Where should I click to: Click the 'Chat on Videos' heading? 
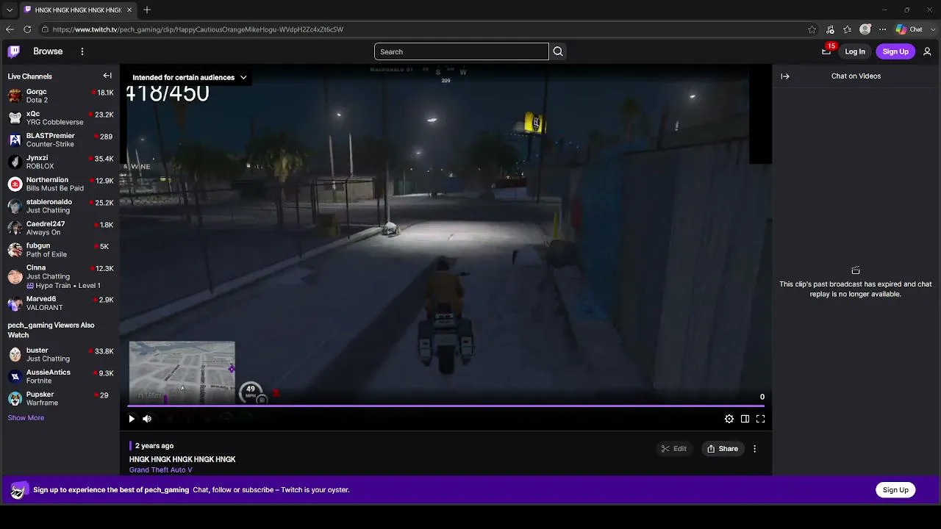pyautogui.click(x=856, y=76)
